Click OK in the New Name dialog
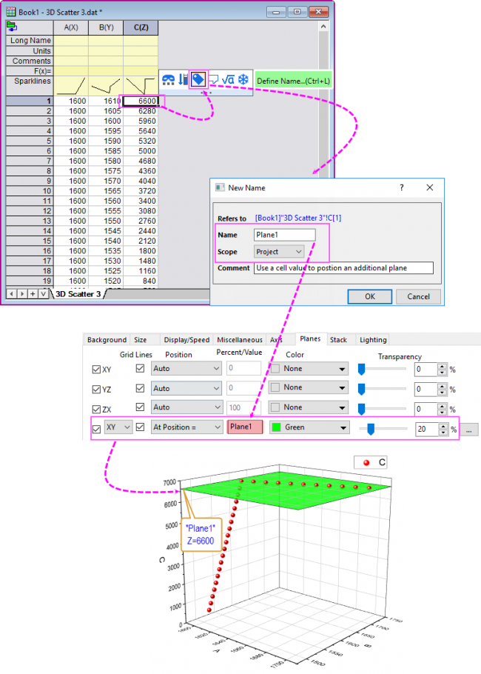 [x=370, y=296]
